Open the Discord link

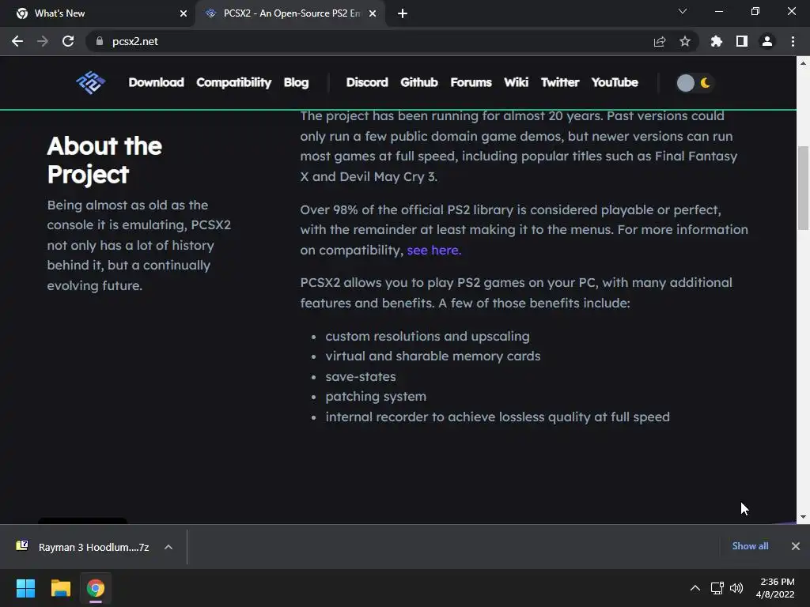pyautogui.click(x=367, y=82)
